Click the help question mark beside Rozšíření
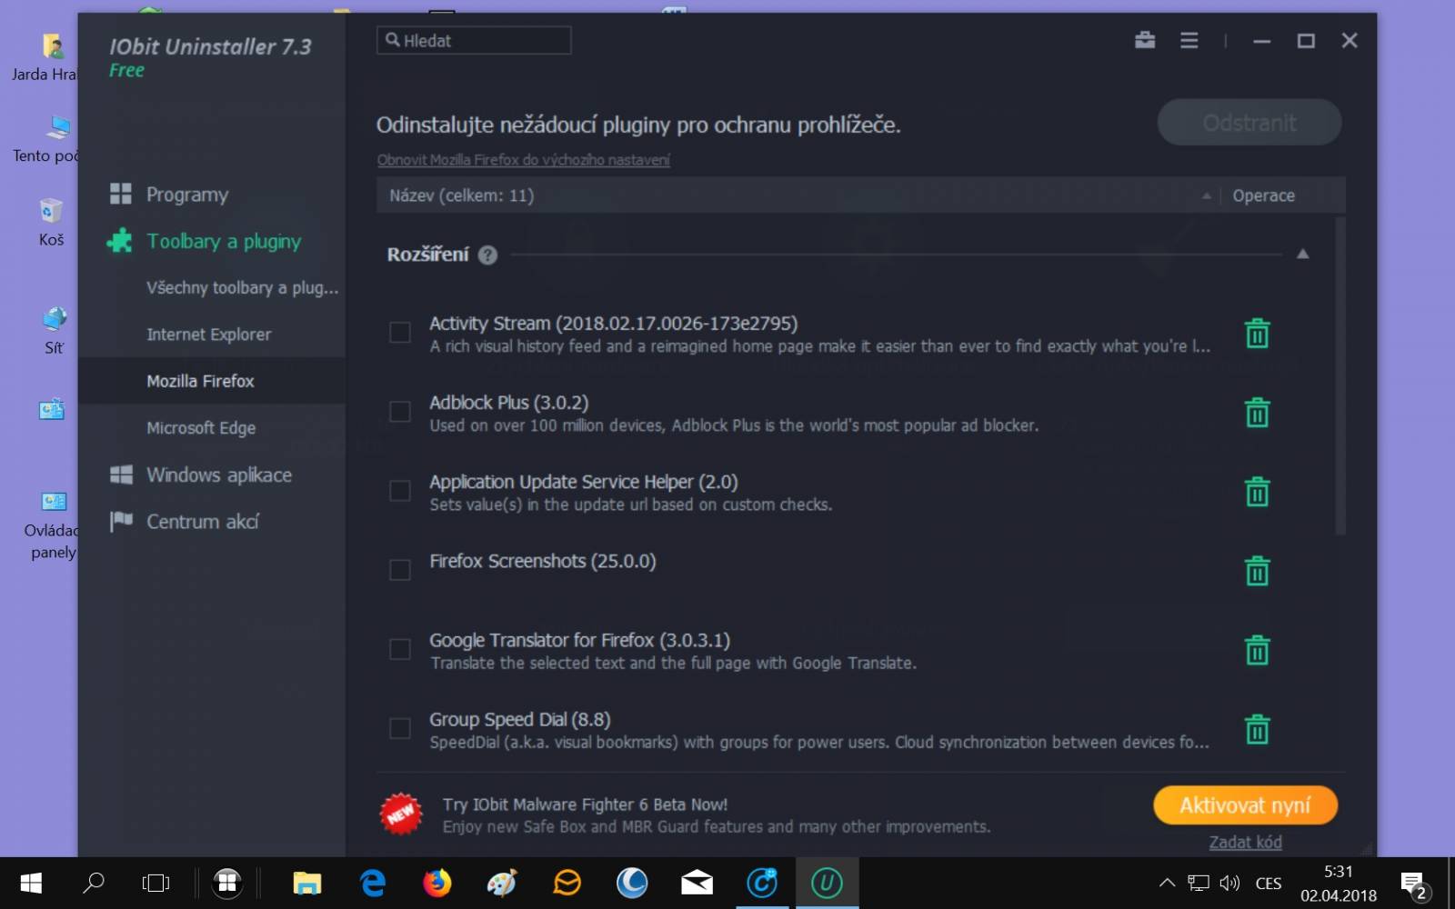This screenshot has height=909, width=1455. (x=487, y=255)
